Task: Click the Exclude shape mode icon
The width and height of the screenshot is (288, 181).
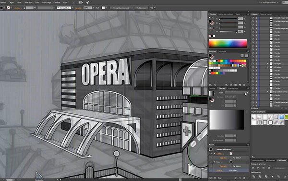Action: pos(269,168)
